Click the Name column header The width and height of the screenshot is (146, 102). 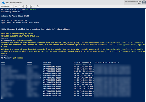[3, 62]
